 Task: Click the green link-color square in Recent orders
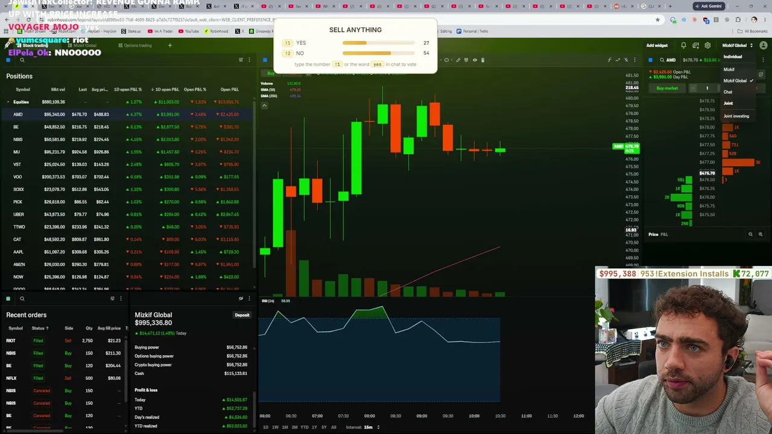(x=8, y=298)
